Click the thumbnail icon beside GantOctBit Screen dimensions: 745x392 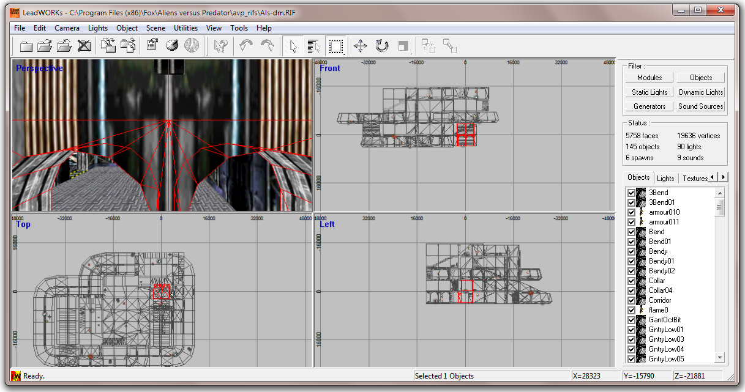point(641,320)
